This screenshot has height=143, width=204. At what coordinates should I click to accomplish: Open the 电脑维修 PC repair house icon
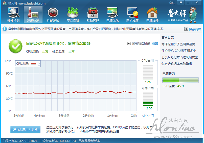152,14
